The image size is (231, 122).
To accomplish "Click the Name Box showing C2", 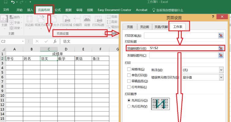I will 11,41.
